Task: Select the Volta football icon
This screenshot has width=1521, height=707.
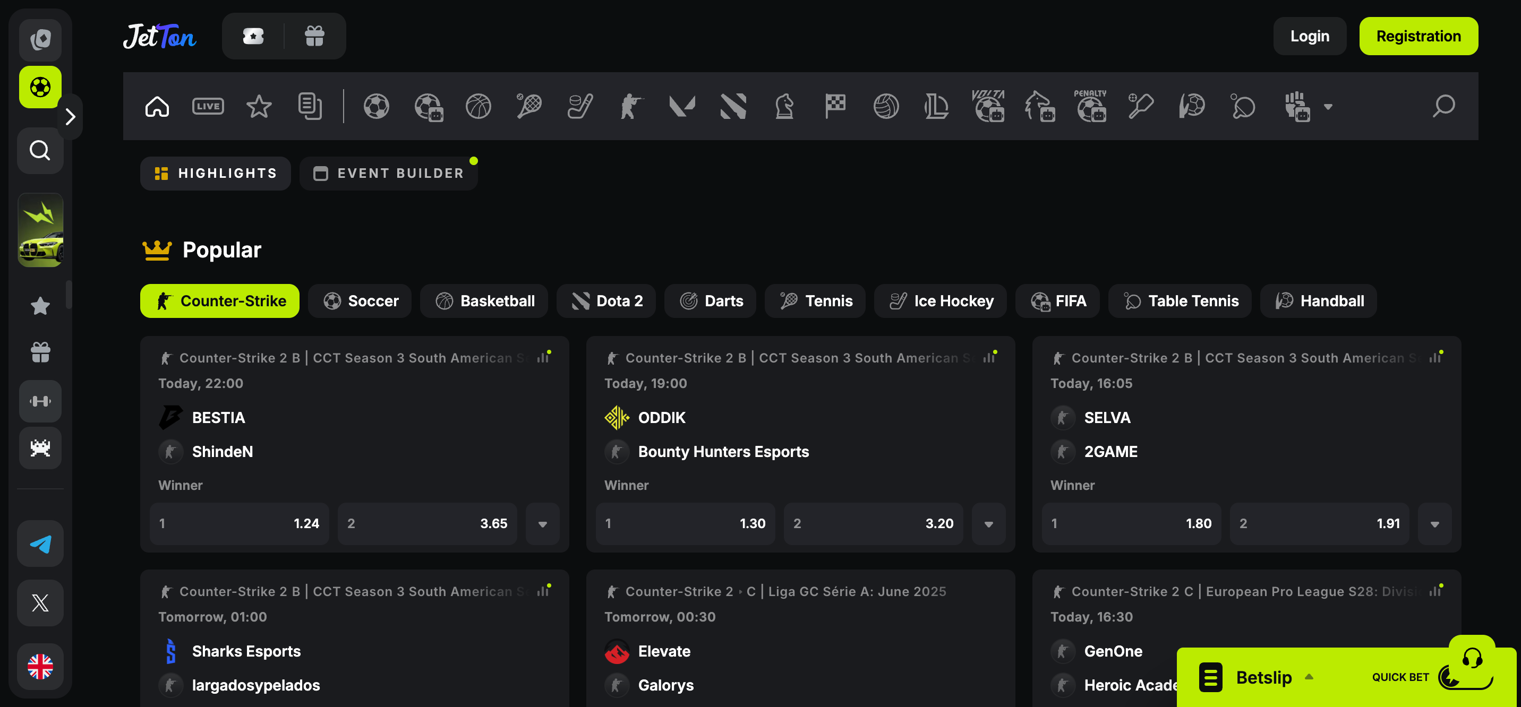Action: 988,106
